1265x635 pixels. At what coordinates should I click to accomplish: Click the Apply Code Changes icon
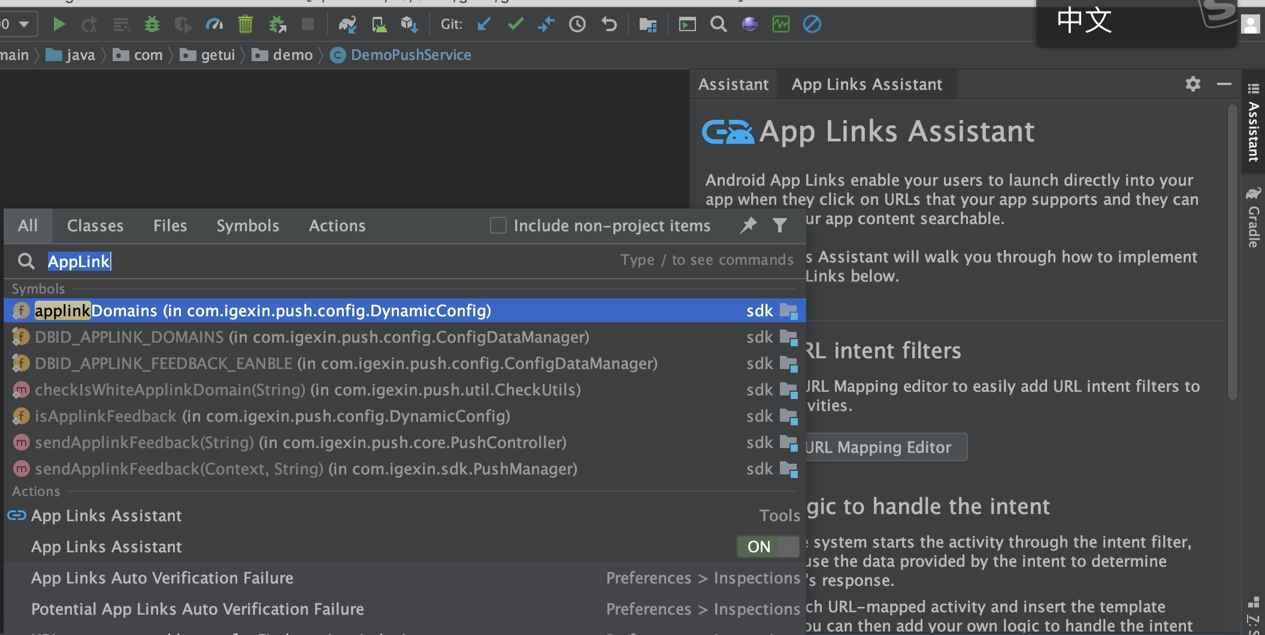click(121, 25)
